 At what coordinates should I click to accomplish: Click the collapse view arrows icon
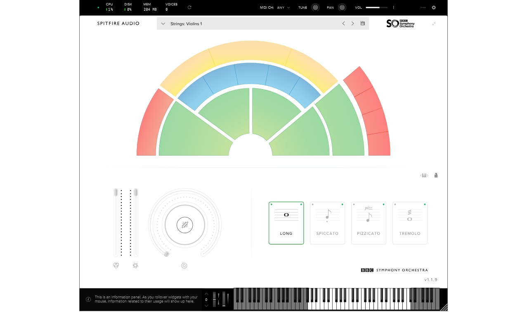pos(434,24)
